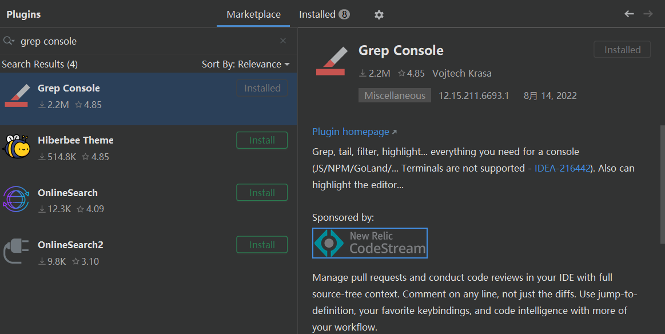Click the Search Results (4) label
This screenshot has width=665, height=334.
tap(39, 64)
